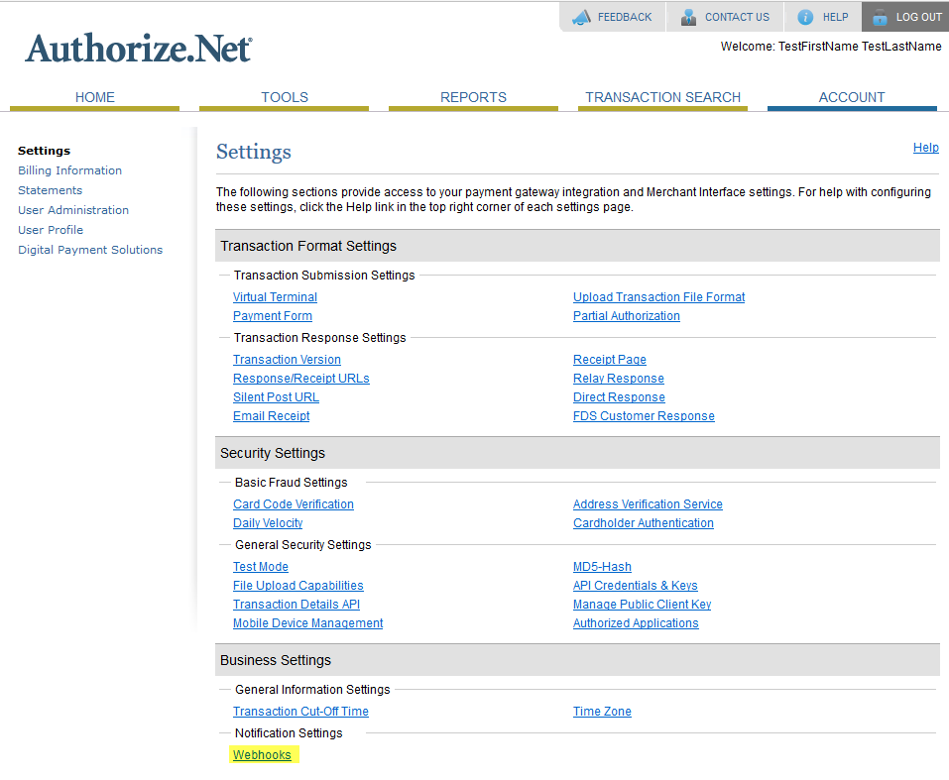Open the highlighted Webhooks link
The height and width of the screenshot is (780, 949).
click(262, 754)
